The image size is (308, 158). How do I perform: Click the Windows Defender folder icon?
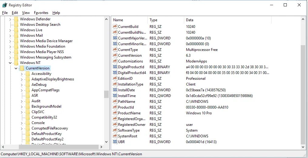pyautogui.click(x=16, y=19)
